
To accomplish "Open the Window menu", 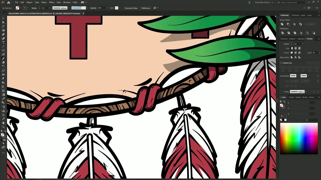I will (67, 2).
